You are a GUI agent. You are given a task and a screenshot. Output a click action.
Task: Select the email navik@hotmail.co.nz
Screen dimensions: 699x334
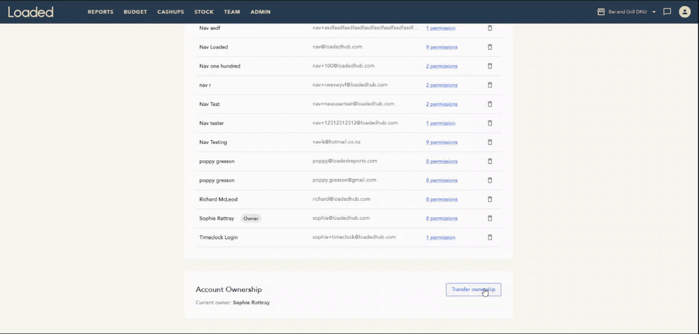coord(337,142)
